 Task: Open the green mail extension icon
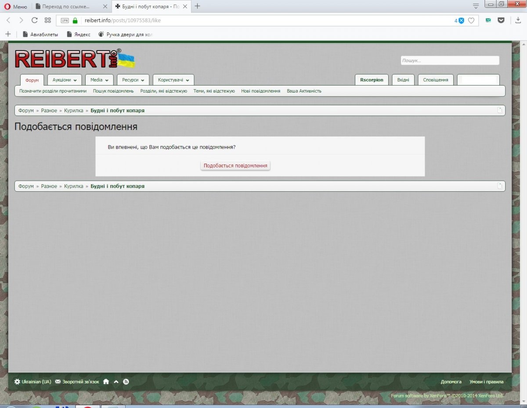click(x=488, y=20)
